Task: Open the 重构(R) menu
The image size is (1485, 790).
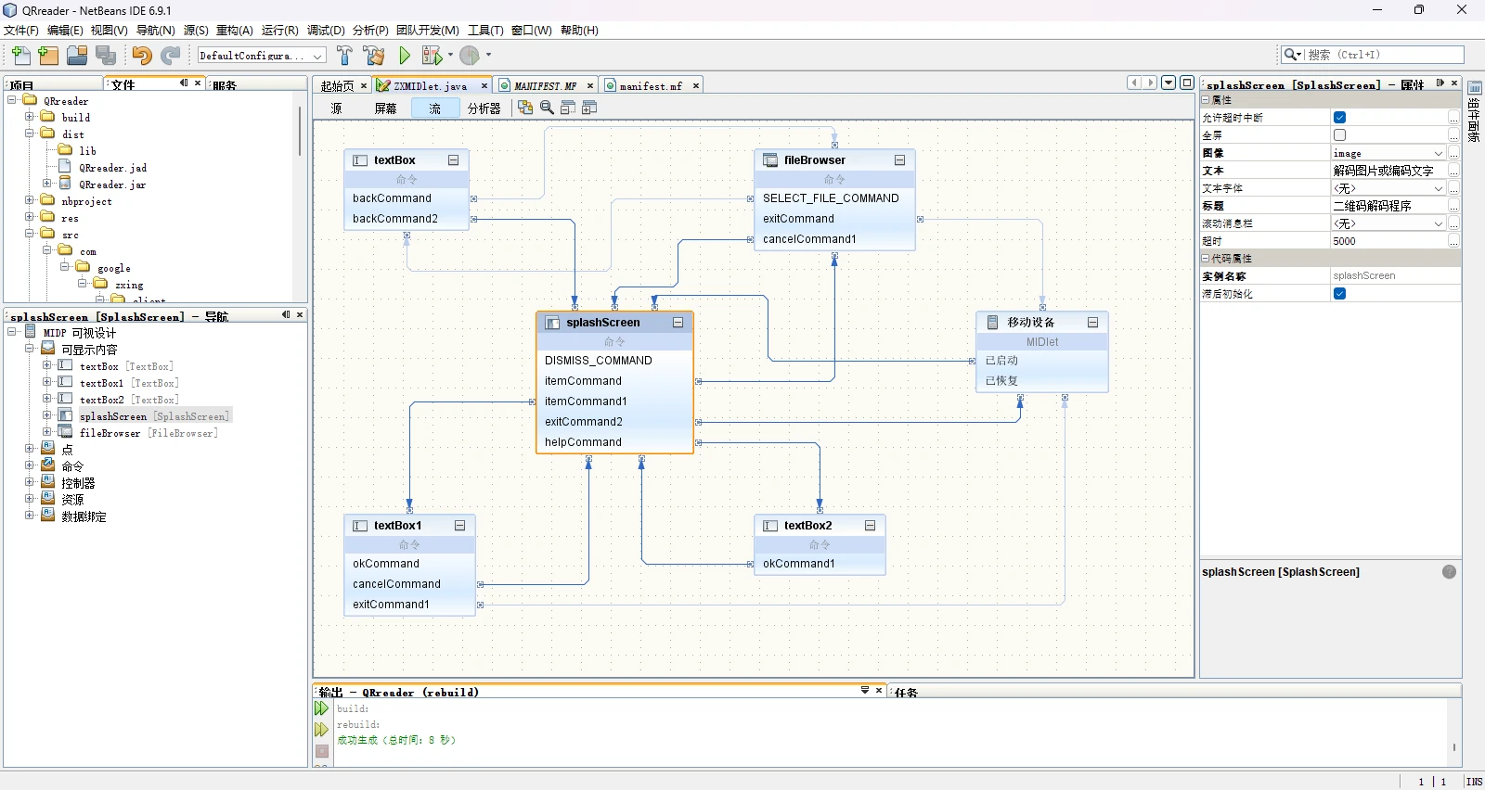Action: coord(234,31)
